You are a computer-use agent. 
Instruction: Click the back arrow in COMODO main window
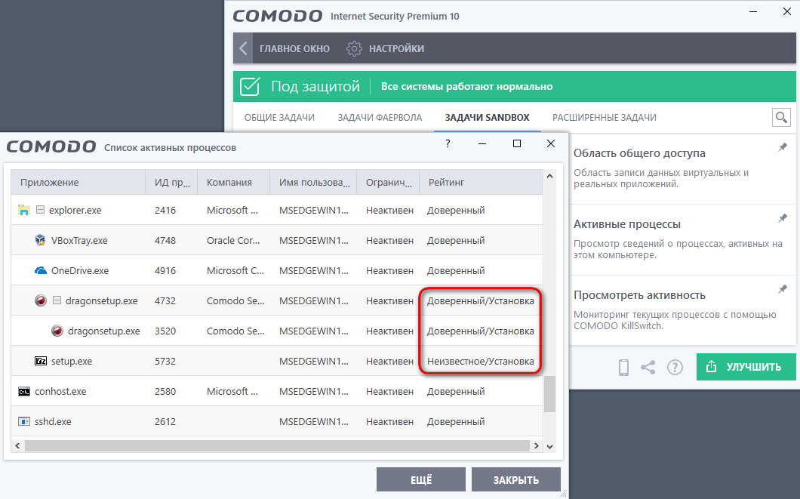243,48
